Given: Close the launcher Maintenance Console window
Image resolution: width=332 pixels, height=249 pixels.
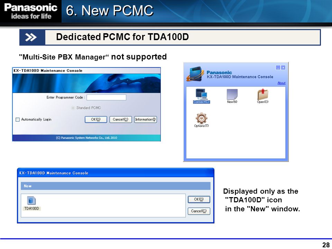Looking at the screenshot, I should tap(283, 67).
